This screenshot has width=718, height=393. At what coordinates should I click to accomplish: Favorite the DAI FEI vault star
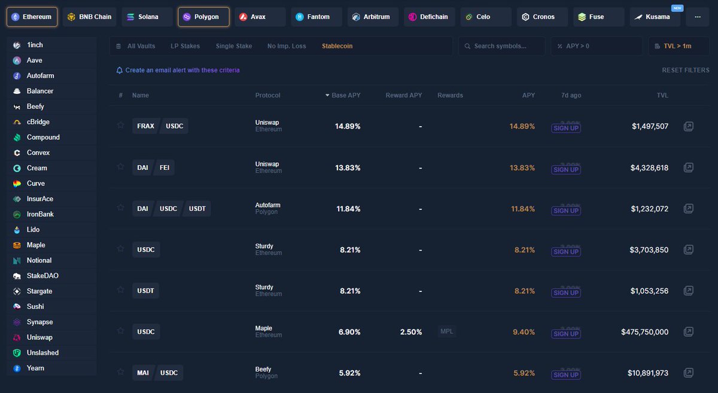coord(120,166)
